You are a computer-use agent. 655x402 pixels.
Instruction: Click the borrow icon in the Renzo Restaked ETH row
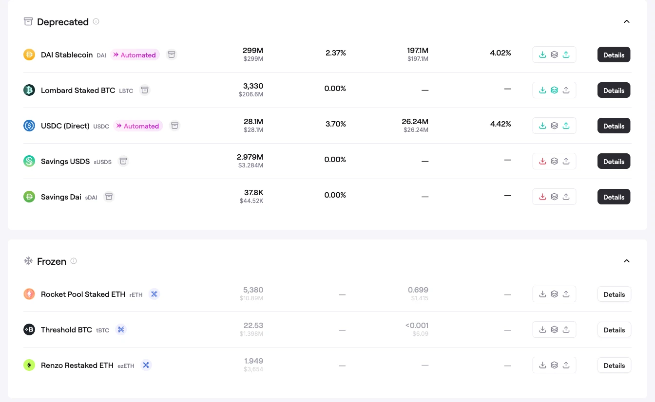566,365
